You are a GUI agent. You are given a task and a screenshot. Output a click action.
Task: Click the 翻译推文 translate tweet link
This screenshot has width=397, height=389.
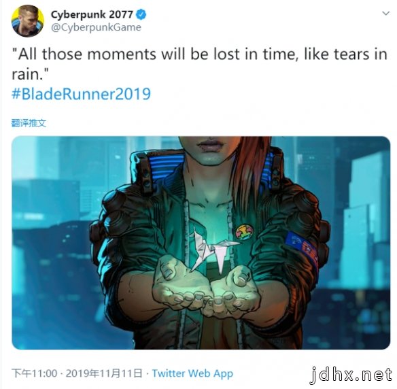(x=29, y=123)
